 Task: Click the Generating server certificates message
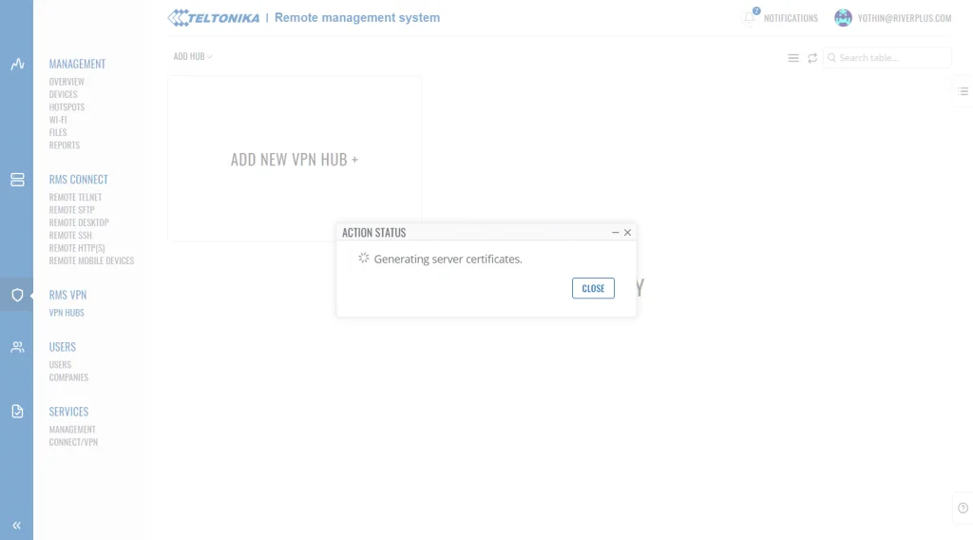[448, 260]
